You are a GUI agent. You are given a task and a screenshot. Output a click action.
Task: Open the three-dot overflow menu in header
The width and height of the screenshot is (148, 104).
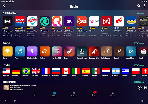click(x=144, y=6)
